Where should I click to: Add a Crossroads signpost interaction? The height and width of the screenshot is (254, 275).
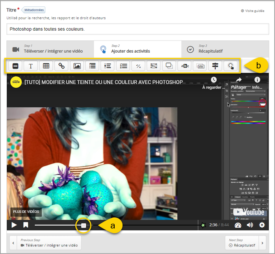click(x=215, y=66)
